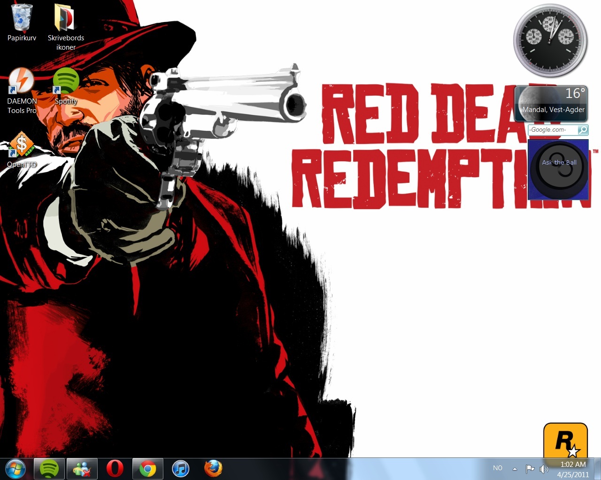Click the Ask the Ball gadget
Viewport: 601px width, 480px height.
click(558, 170)
